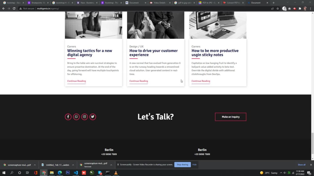Continue reading sticky notes article
314x176 pixels.
point(201,81)
